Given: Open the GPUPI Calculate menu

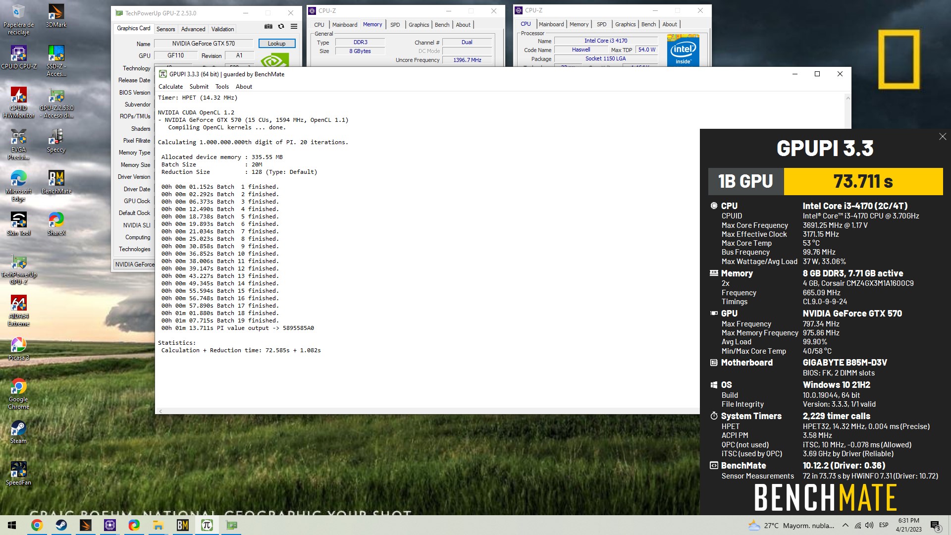Looking at the screenshot, I should pyautogui.click(x=170, y=87).
